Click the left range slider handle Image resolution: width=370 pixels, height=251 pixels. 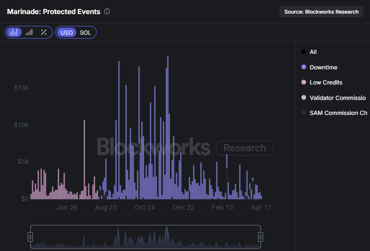pos(31,237)
